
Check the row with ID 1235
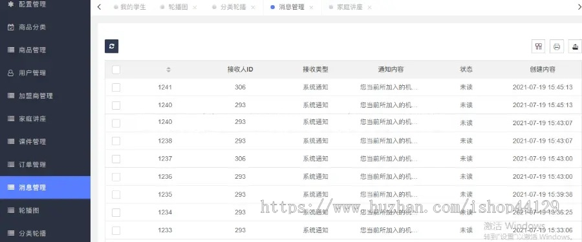[116, 194]
